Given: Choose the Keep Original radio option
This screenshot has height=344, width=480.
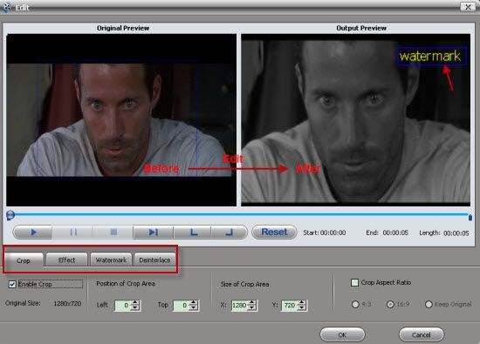Looking at the screenshot, I should [429, 304].
